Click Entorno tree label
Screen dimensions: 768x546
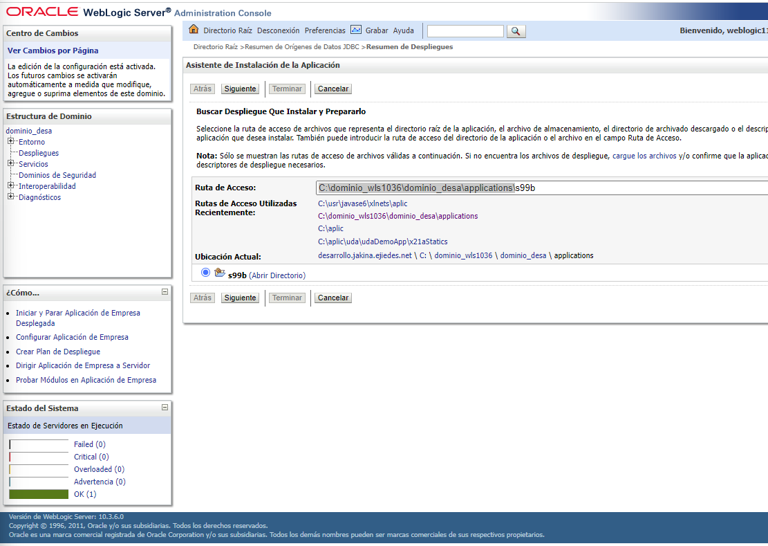(32, 142)
